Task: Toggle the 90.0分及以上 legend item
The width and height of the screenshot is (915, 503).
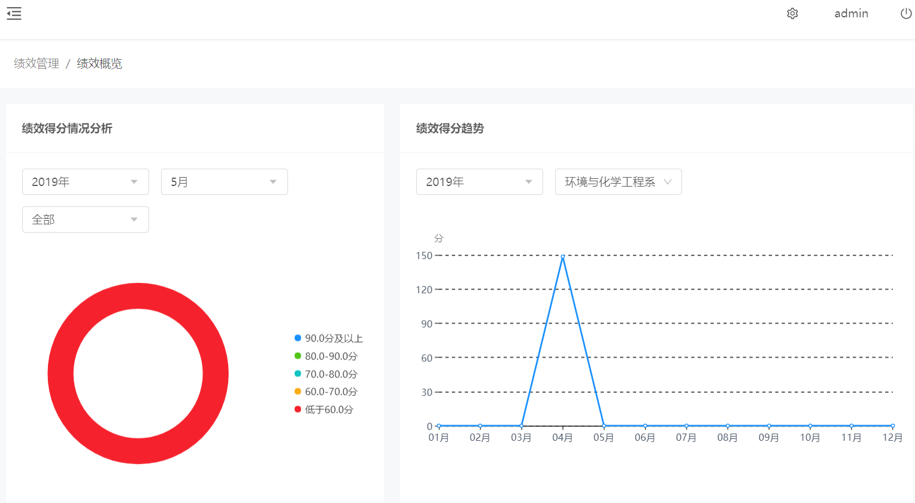Action: pyautogui.click(x=328, y=339)
